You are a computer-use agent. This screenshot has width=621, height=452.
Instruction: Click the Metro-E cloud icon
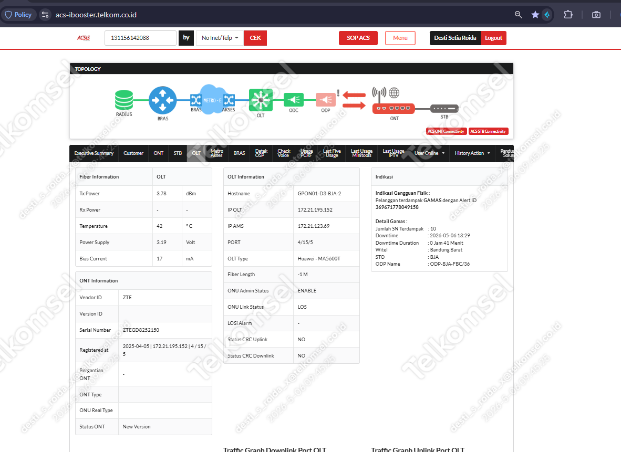click(x=212, y=100)
